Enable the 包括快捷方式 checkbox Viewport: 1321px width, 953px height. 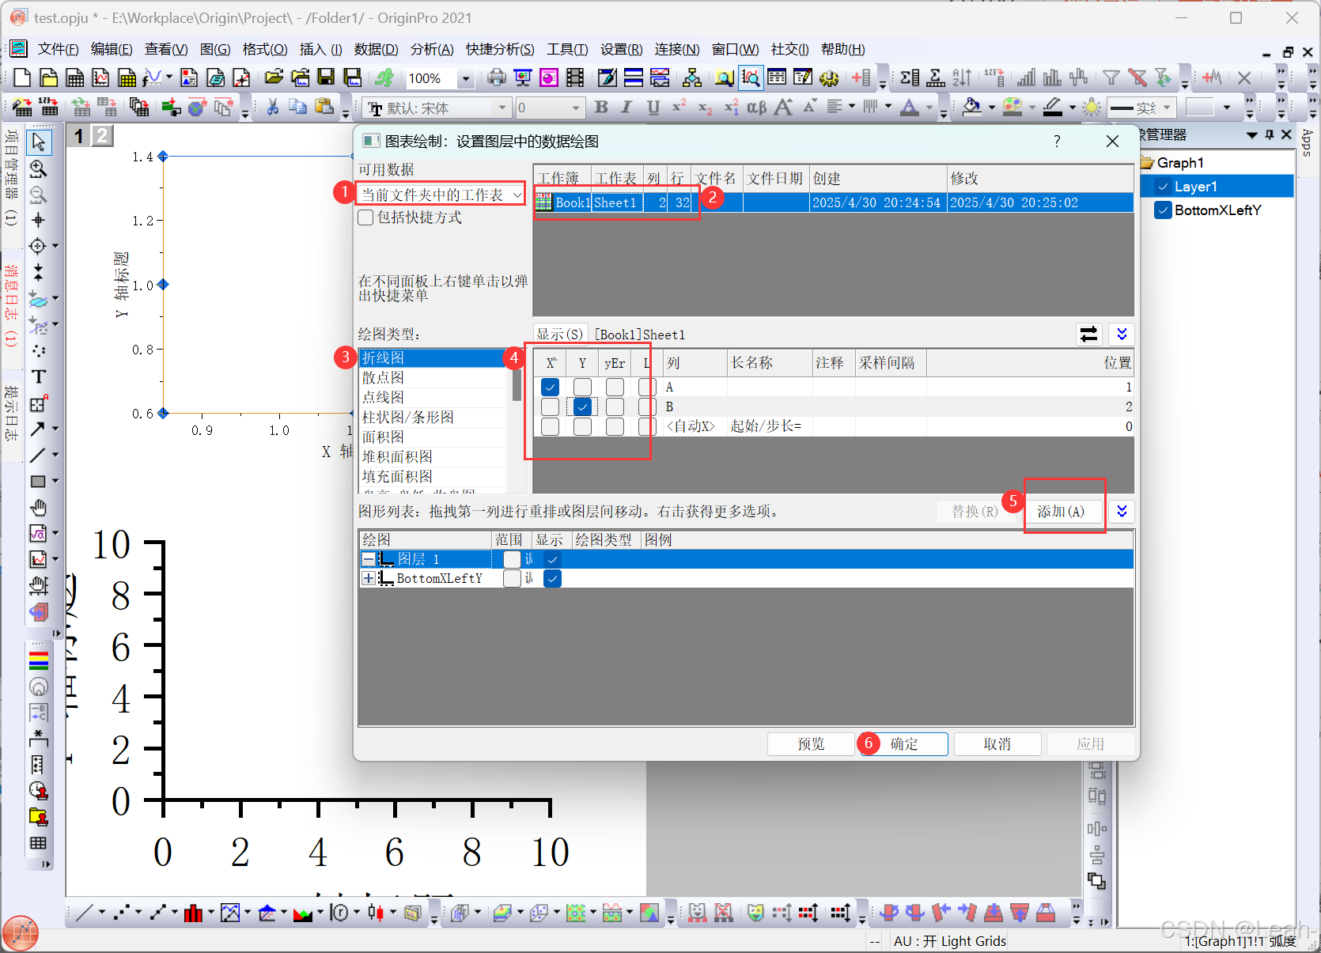[365, 217]
